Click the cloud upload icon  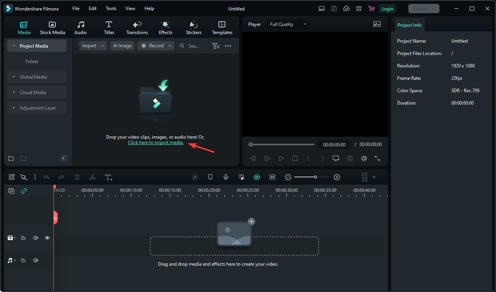[347, 9]
